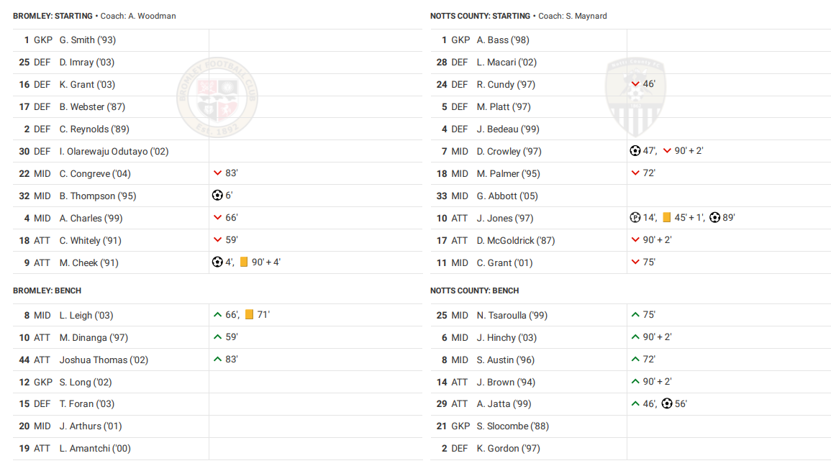Click the red sub-off arrow for R. Cundy

pos(635,84)
